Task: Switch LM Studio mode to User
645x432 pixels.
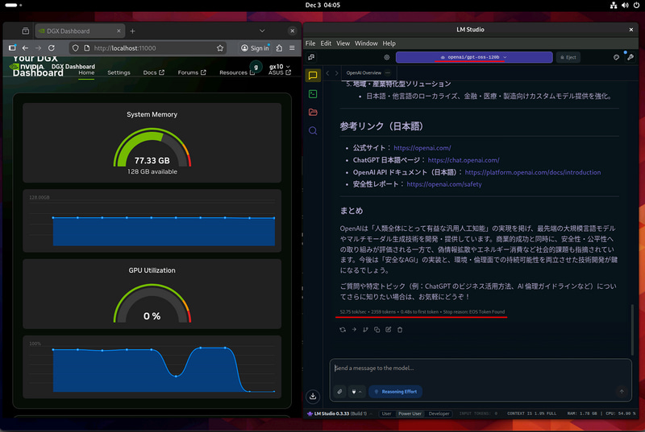Action: tap(387, 413)
